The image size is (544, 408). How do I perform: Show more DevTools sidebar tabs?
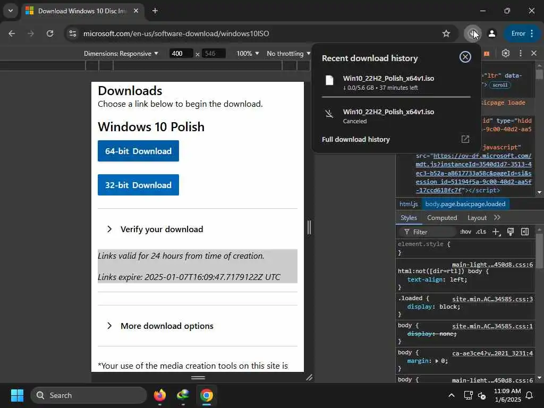pyautogui.click(x=497, y=217)
